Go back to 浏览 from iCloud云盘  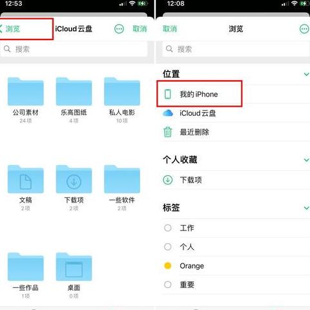pyautogui.click(x=10, y=28)
